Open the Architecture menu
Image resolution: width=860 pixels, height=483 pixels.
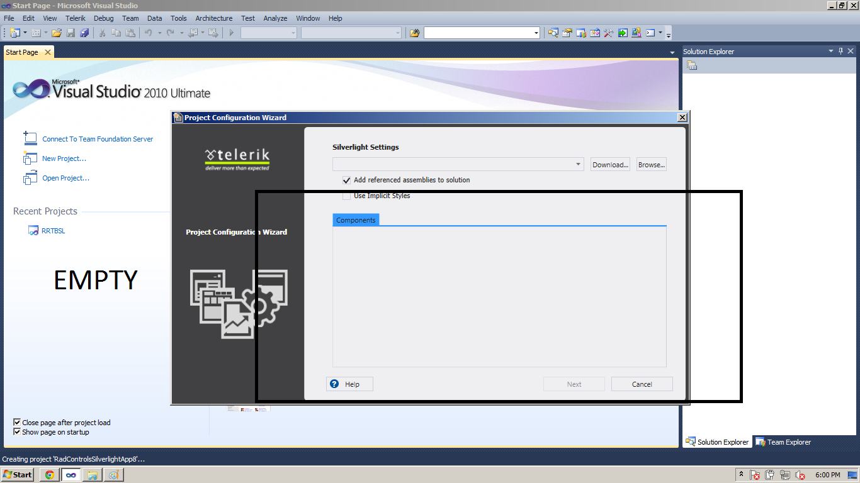click(x=214, y=18)
